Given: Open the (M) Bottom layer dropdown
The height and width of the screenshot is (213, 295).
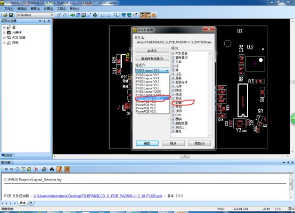Looking at the screenshot, I should coord(35,15).
